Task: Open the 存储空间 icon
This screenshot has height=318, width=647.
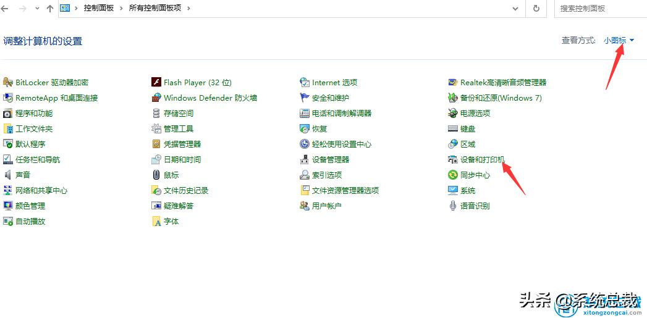Action: pyautogui.click(x=156, y=114)
